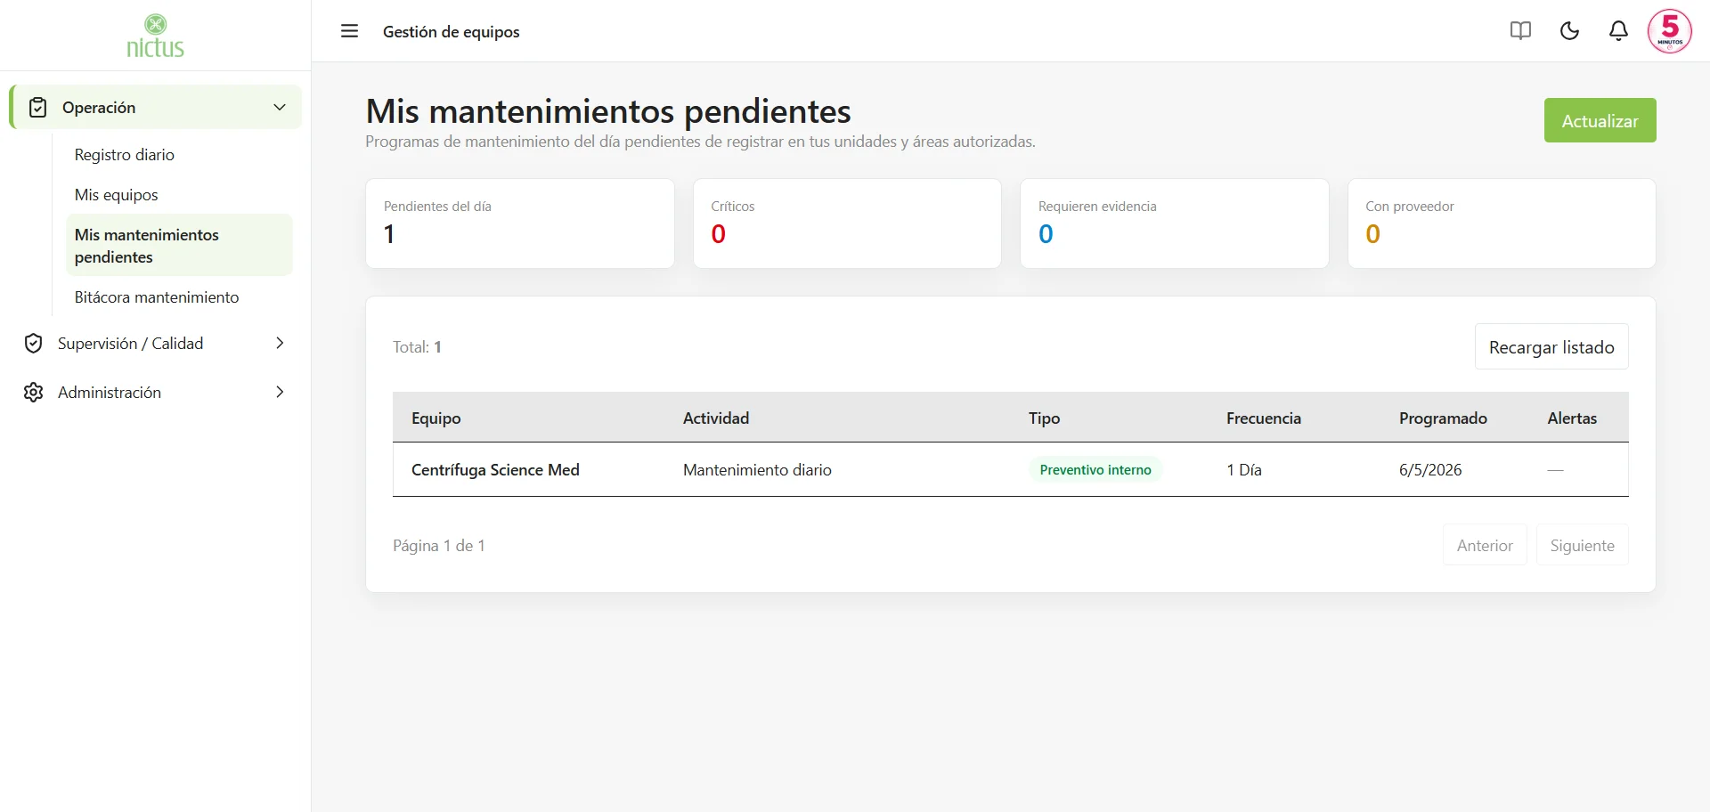Open the notifications bell
This screenshot has width=1710, height=812.
1618,31
